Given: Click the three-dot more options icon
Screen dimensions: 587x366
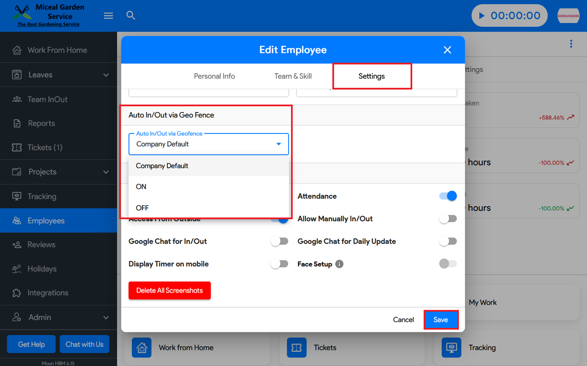Looking at the screenshot, I should click(x=571, y=44).
